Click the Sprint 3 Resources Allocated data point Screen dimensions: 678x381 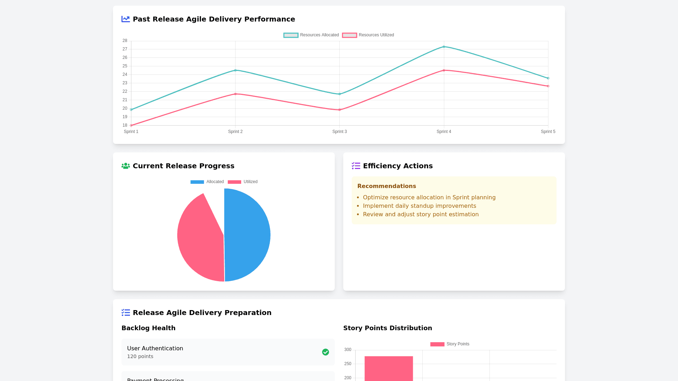coord(340,94)
